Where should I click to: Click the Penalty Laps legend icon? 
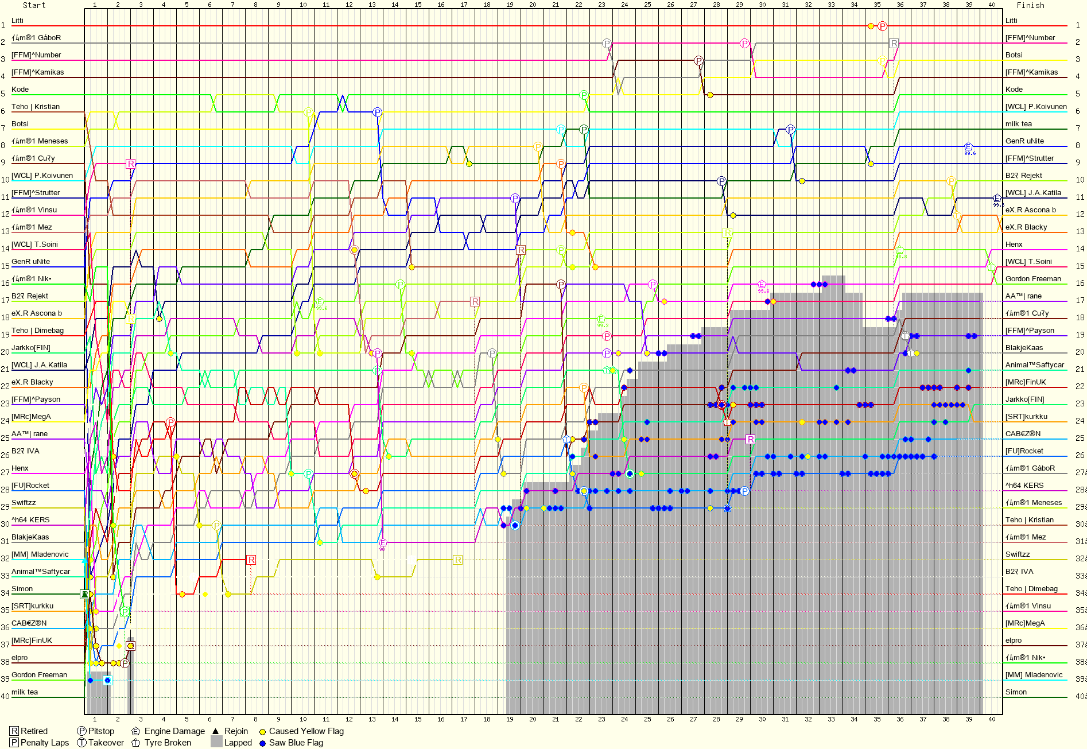pyautogui.click(x=14, y=743)
